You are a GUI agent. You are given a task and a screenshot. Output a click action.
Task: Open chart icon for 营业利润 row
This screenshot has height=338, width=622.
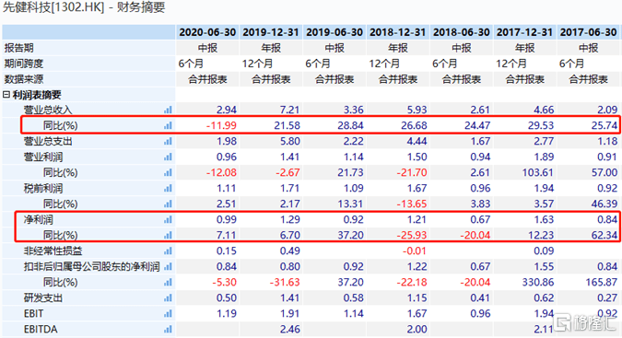point(169,157)
